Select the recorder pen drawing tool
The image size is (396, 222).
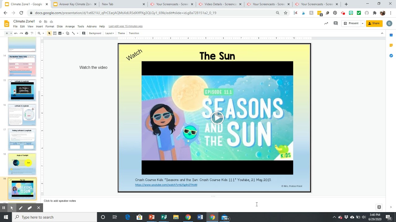click(x=21, y=208)
